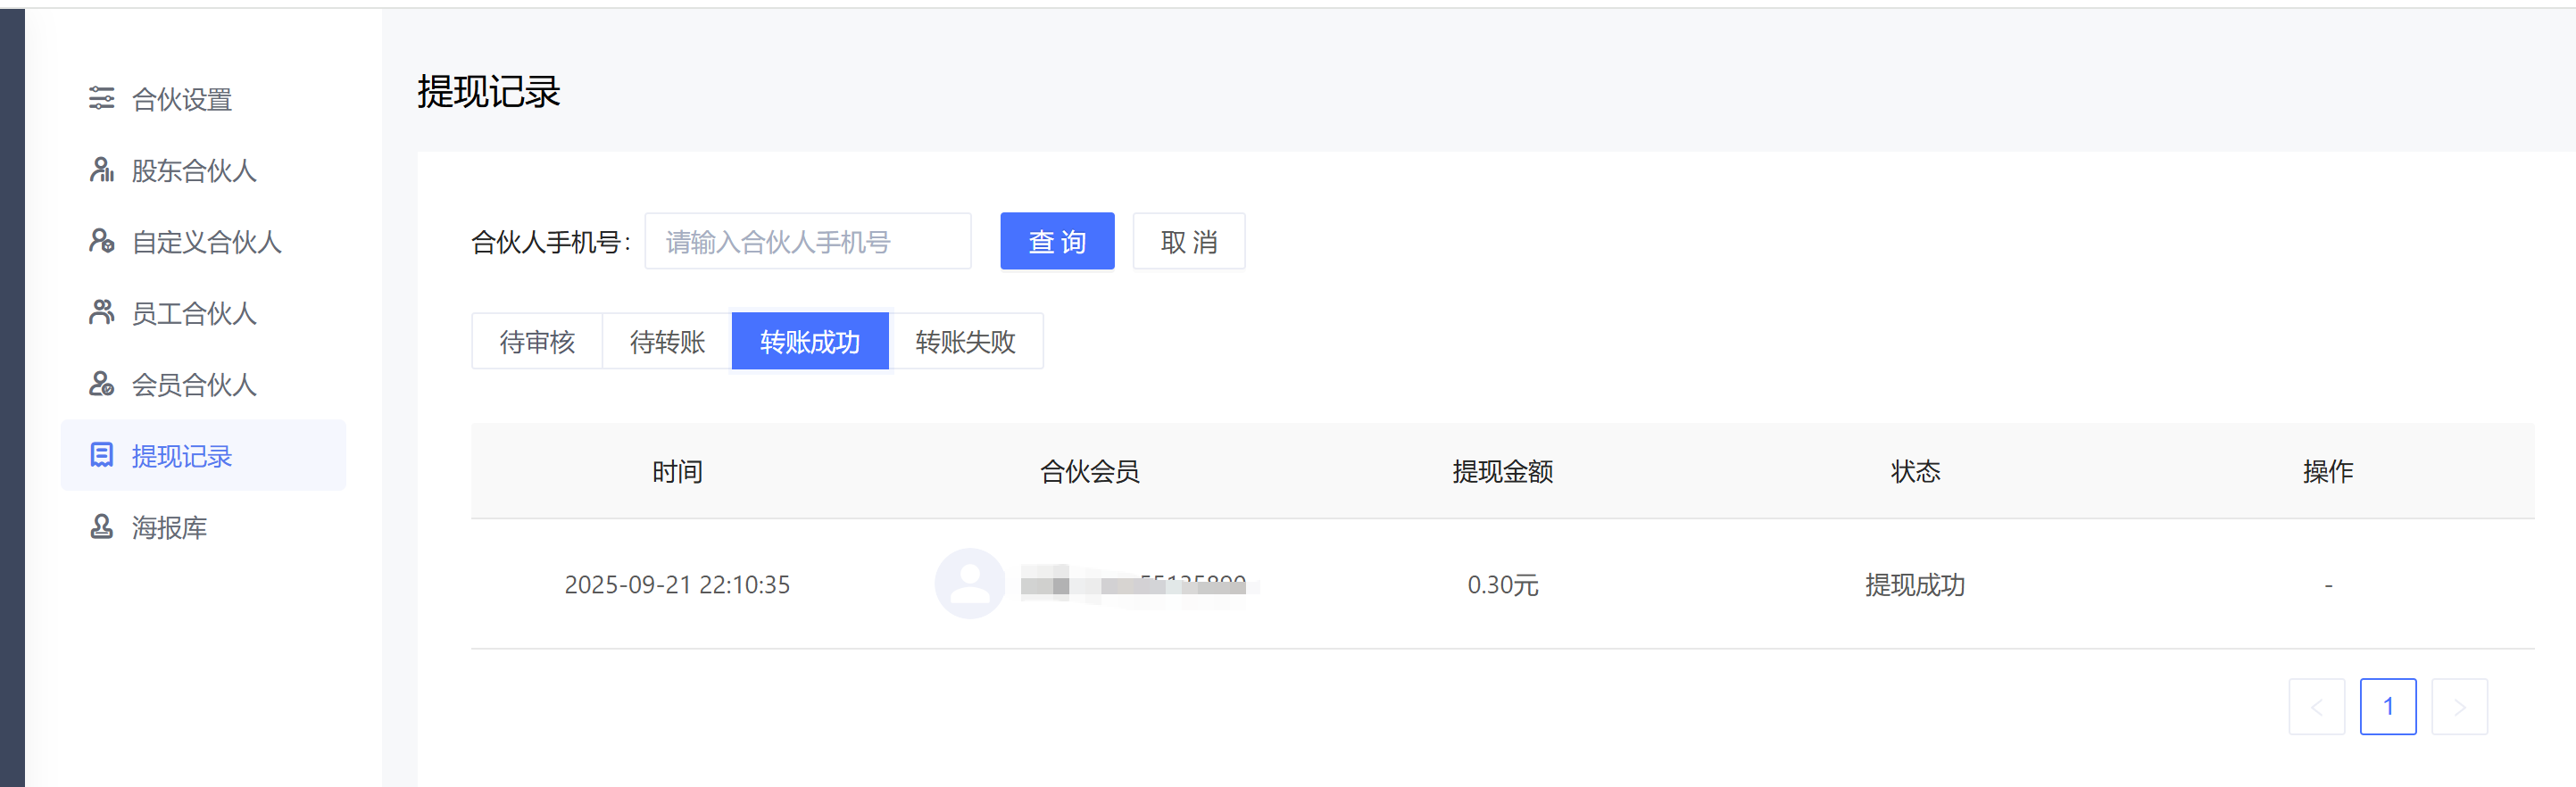The image size is (2576, 787).
Task: Open 海报库 in the sidebar menu
Action: point(169,528)
